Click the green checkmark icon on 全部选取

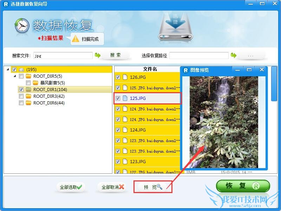pos(80,187)
